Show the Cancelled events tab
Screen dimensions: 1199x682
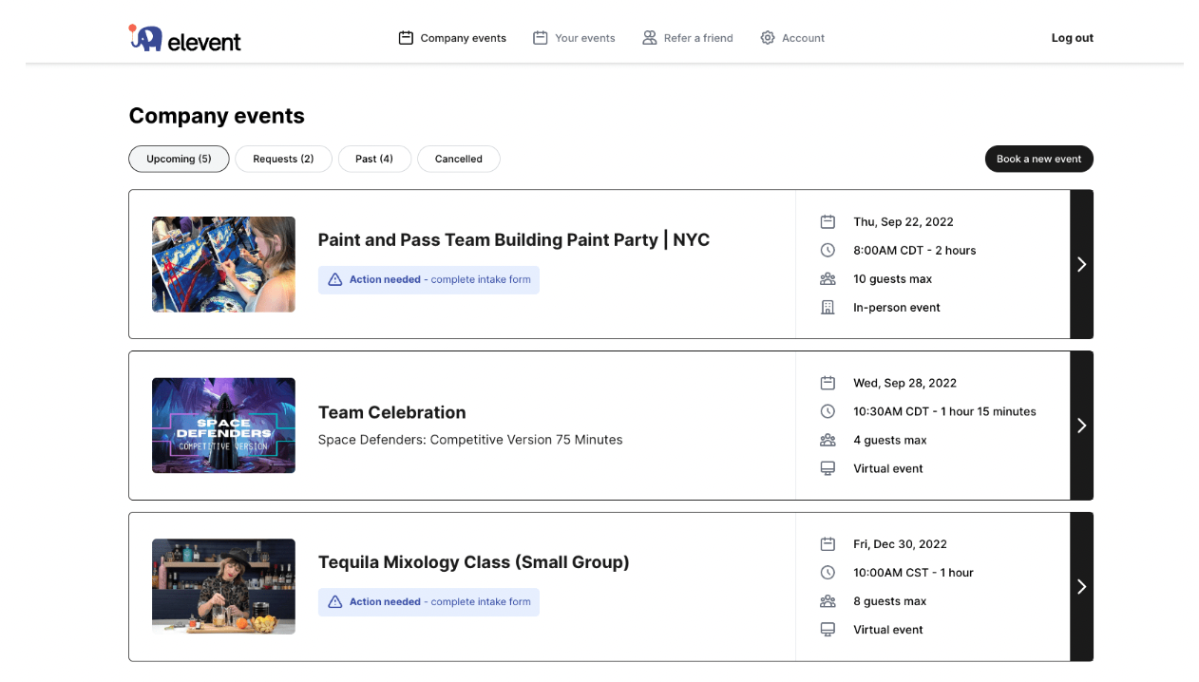pos(458,159)
